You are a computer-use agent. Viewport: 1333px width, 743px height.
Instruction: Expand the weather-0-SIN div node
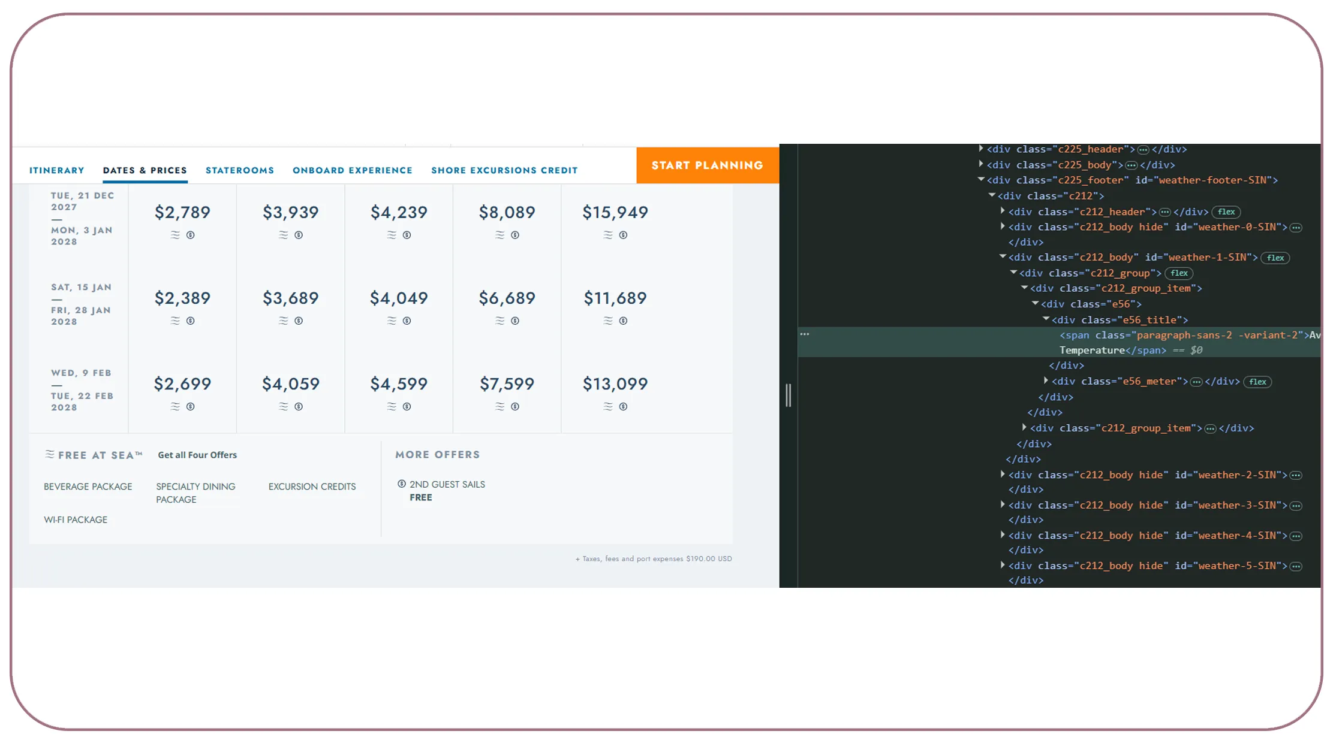(x=1003, y=226)
